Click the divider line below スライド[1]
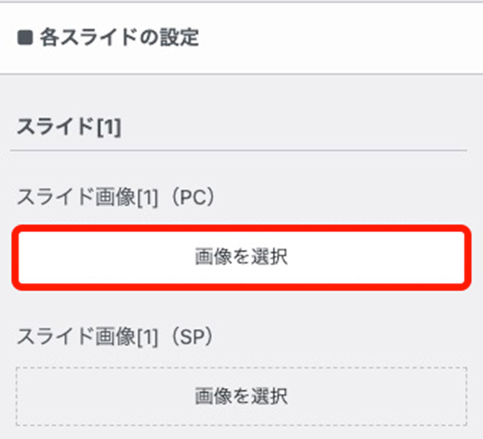483x439 pixels. coord(238,151)
